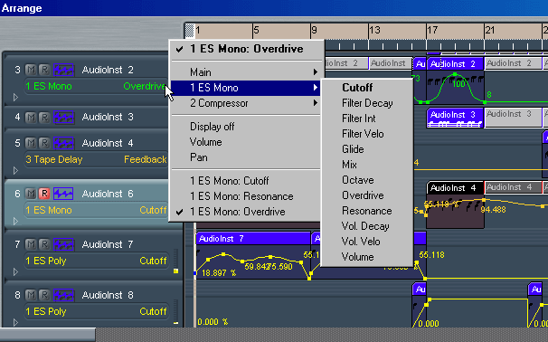This screenshot has height=342, width=548.
Task: Open the Overdrive automation parameter menu on track 3
Action: pos(144,86)
